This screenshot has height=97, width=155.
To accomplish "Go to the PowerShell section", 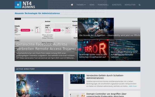I will [103, 5].
